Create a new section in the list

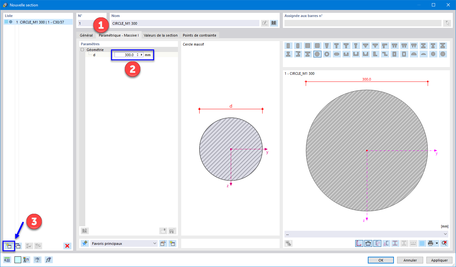pos(8,246)
